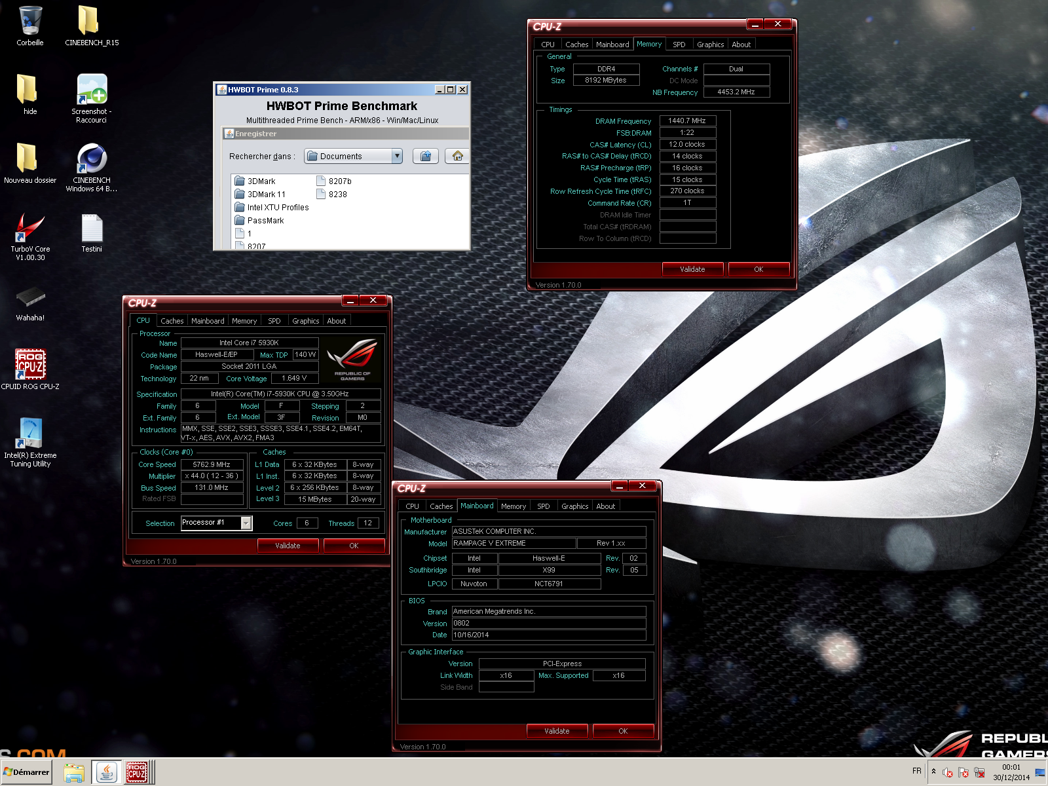Screen dimensions: 1048x786
Task: Select the PassMark folder in file list
Action: pos(259,221)
